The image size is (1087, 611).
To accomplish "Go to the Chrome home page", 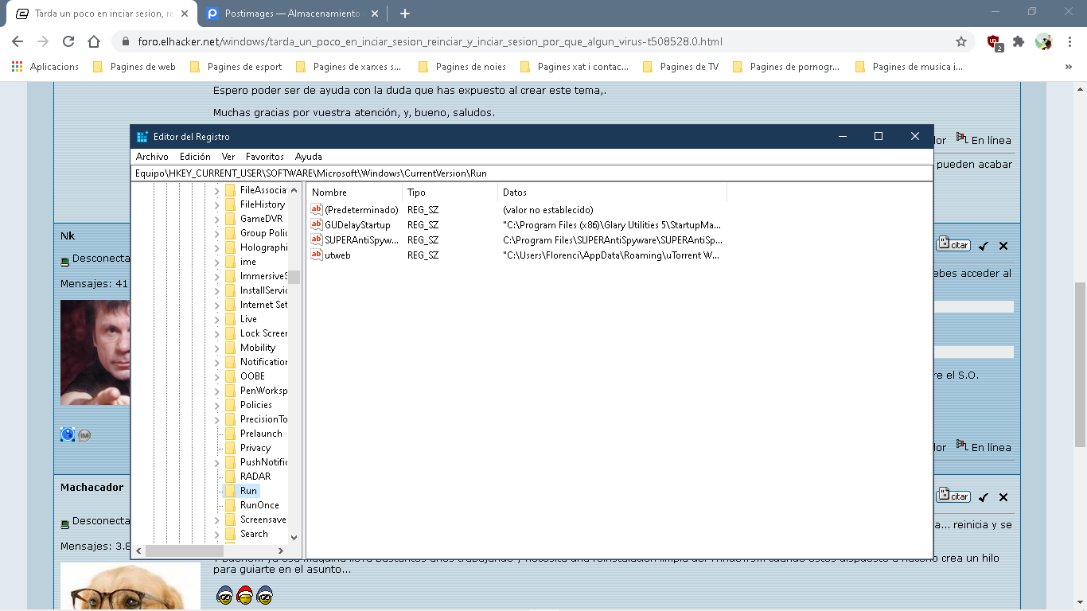I will coord(94,41).
